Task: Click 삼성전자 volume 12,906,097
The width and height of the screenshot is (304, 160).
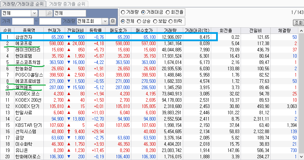Action: click(x=172, y=37)
